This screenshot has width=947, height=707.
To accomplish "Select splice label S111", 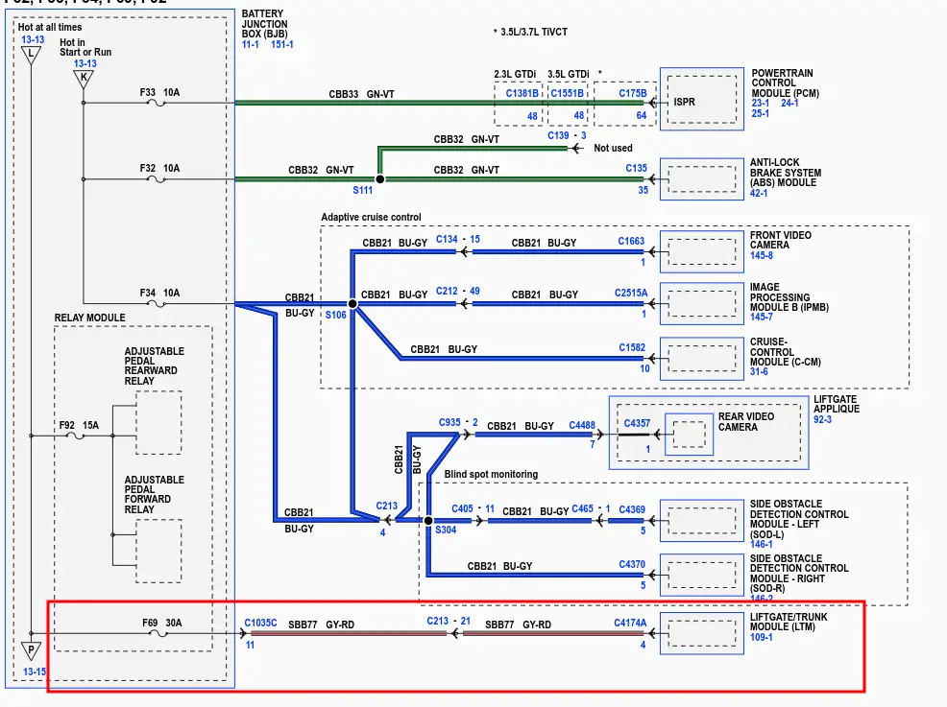I will click(x=363, y=191).
